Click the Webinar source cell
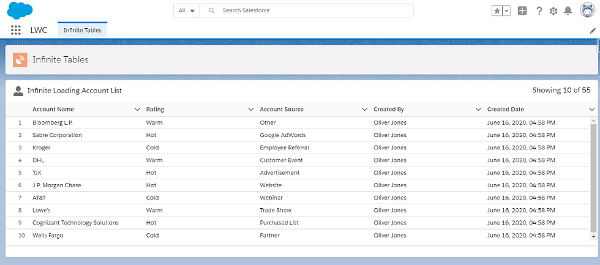The height and width of the screenshot is (265, 600). click(271, 198)
